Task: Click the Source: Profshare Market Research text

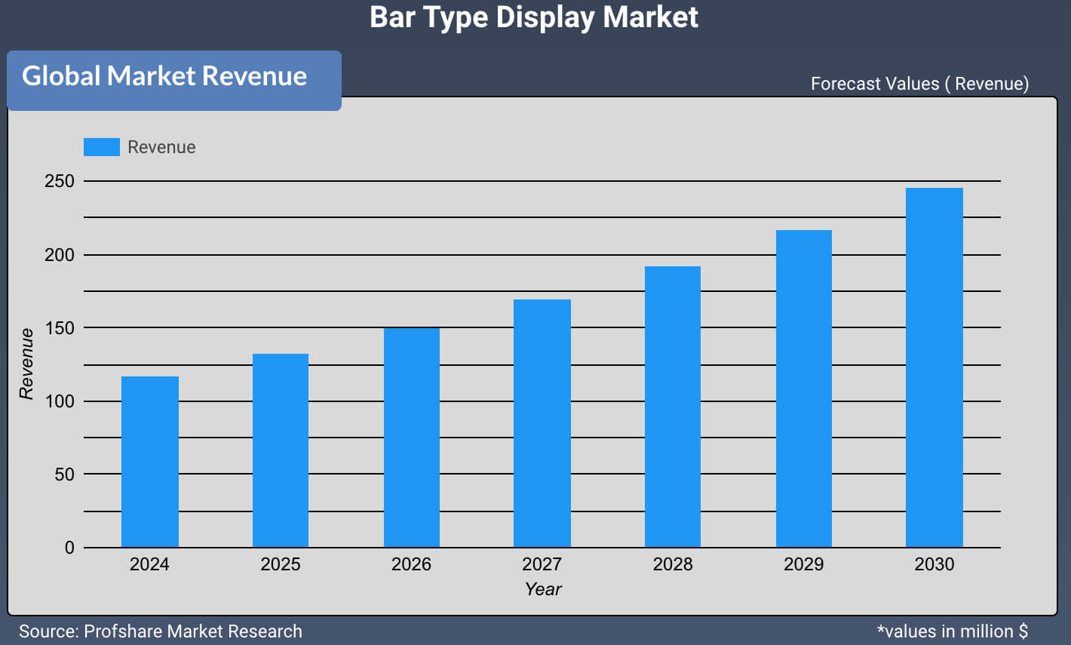Action: click(161, 631)
